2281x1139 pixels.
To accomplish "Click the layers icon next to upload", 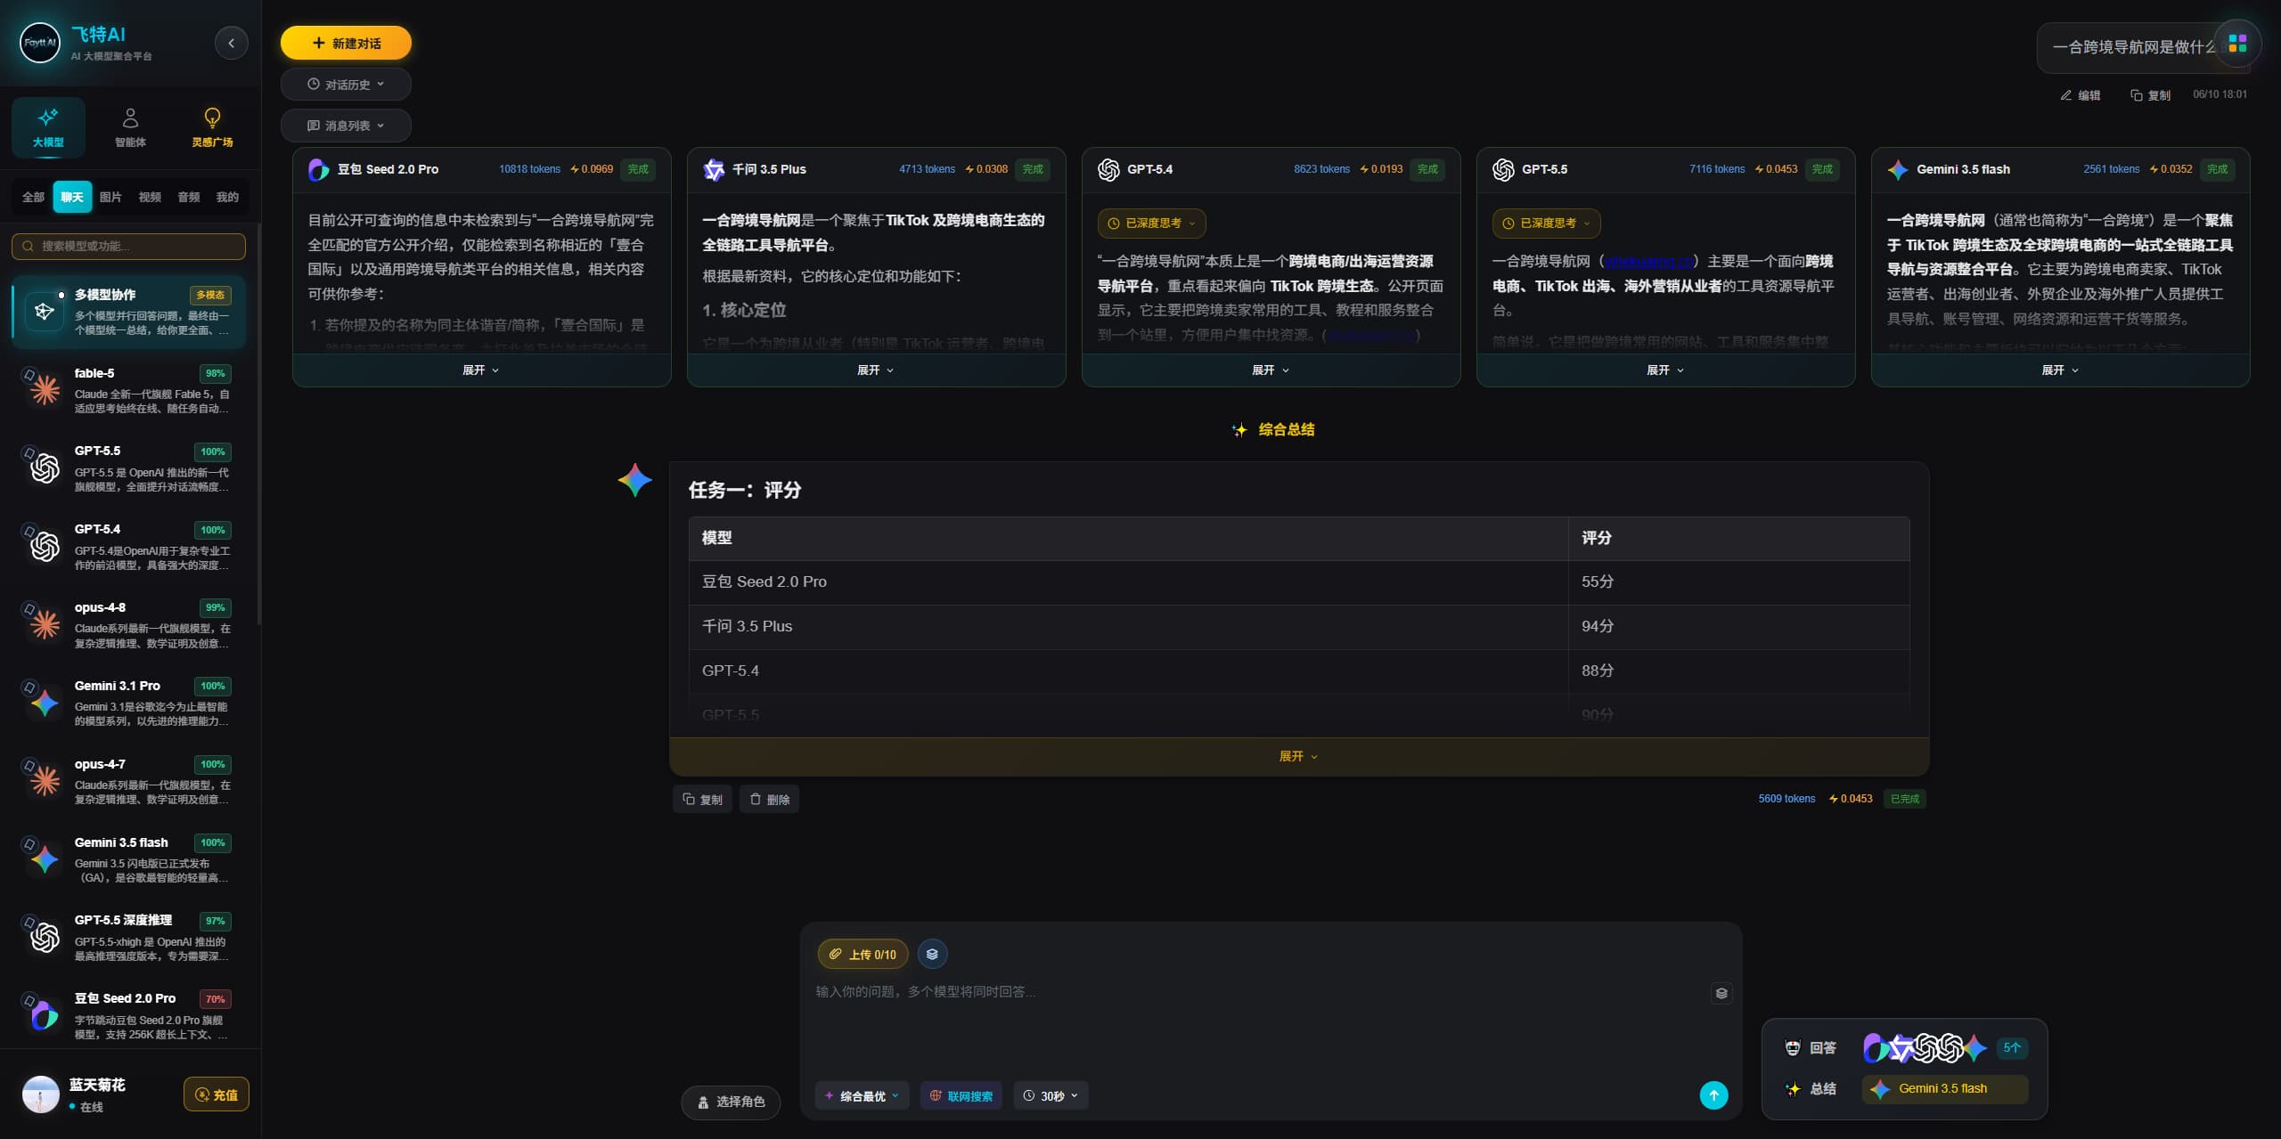I will tap(932, 954).
